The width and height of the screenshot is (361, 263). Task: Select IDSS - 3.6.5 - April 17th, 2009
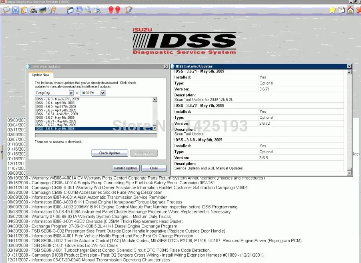pyautogui.click(x=94, y=106)
